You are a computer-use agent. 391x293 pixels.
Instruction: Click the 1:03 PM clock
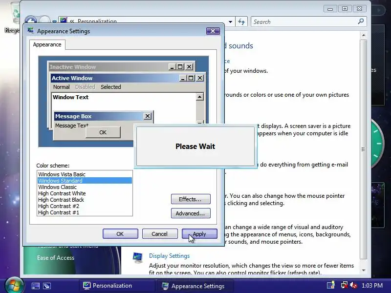[372, 285]
